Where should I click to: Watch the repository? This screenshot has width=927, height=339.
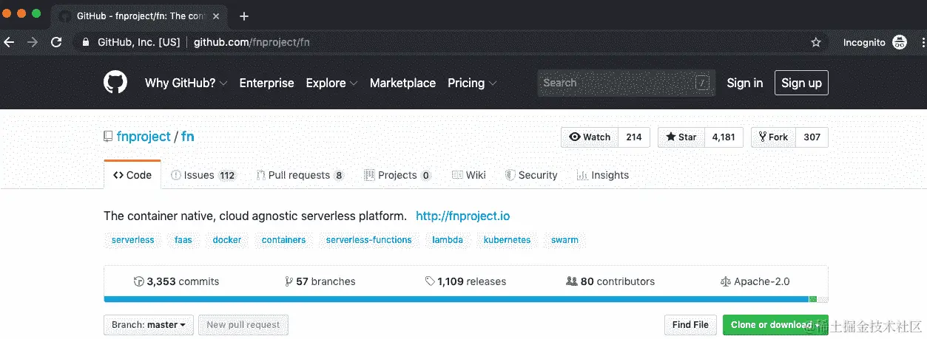[x=590, y=137]
